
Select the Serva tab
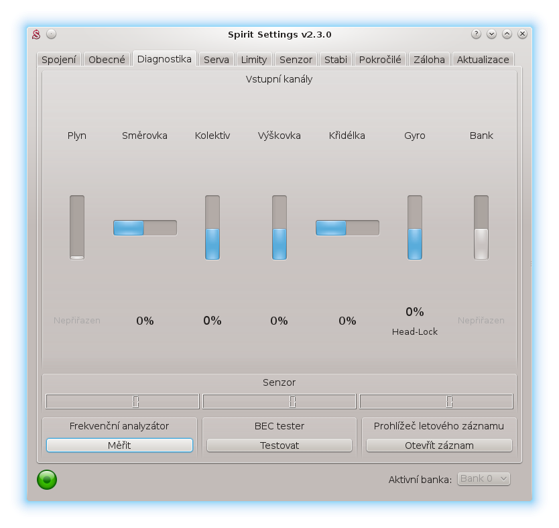[x=216, y=59]
